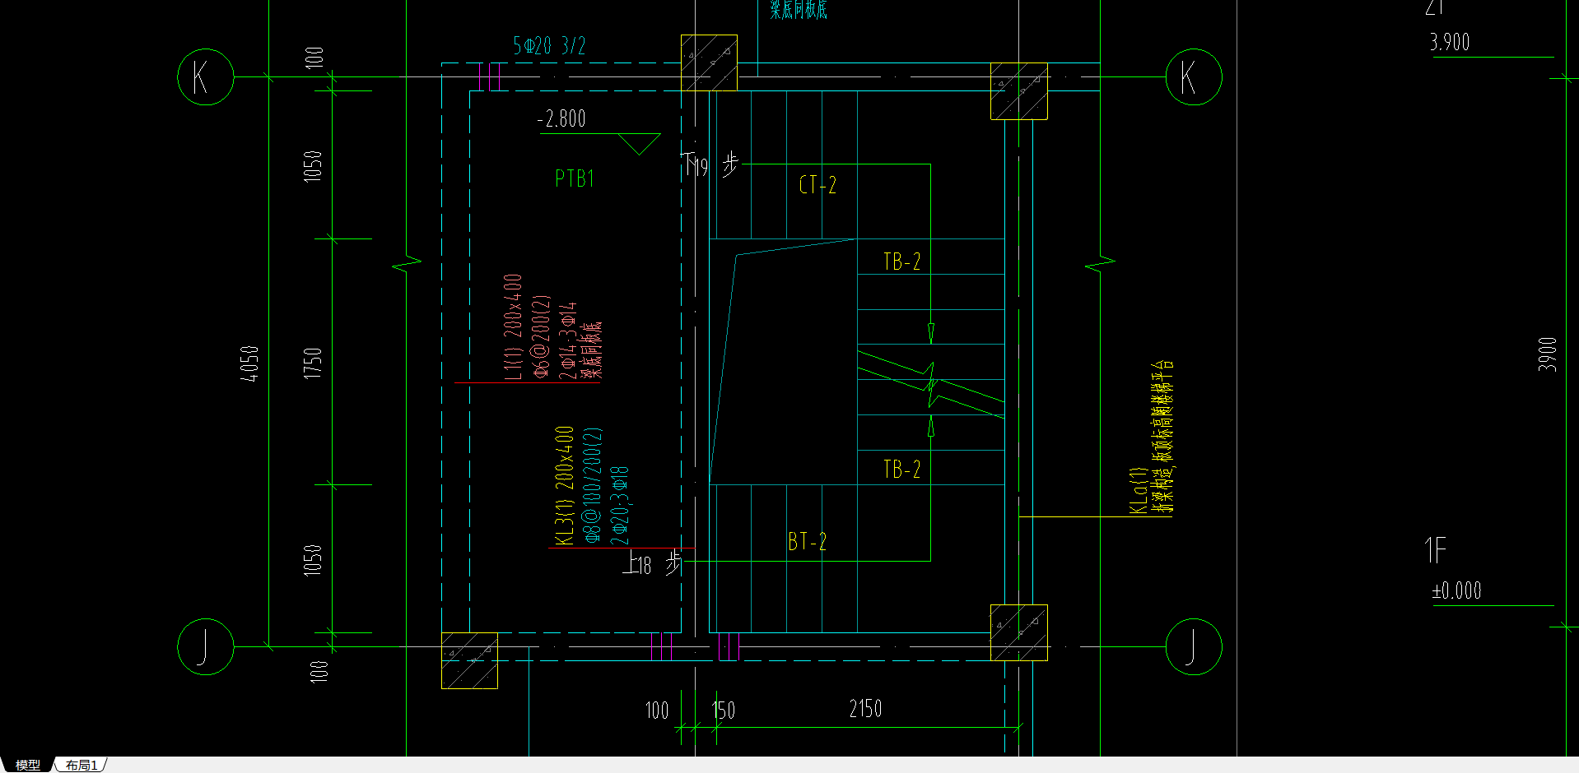The image size is (1579, 773).
Task: Select the red Φ6@200(2) stirrup text
Action: pos(541,336)
